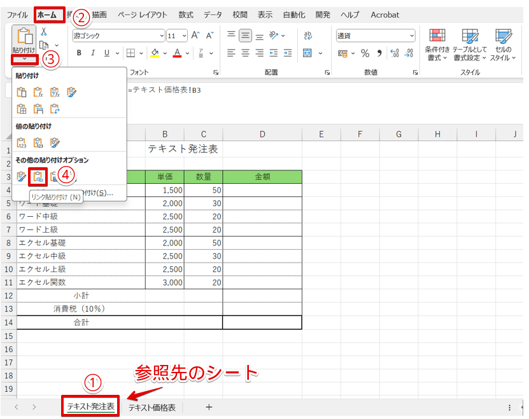Open the 配置 dialog launcher
Viewport: 529px width, 419px height.
pyautogui.click(x=327, y=72)
